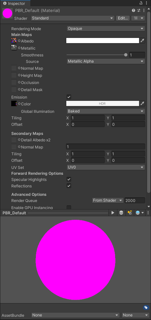Open the material help reference icon
This screenshot has width=151, height=320.
[x=134, y=10]
